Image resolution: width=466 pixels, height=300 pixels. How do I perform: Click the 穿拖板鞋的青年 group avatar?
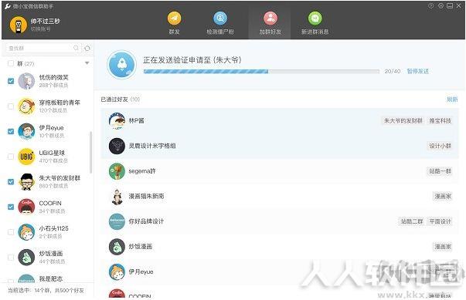[x=26, y=106]
